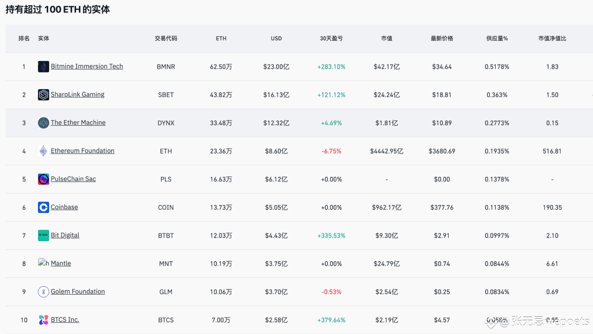This screenshot has height=334, width=593.
Task: Click the Bitmine Immersion Tech logo icon
Action: (x=44, y=67)
